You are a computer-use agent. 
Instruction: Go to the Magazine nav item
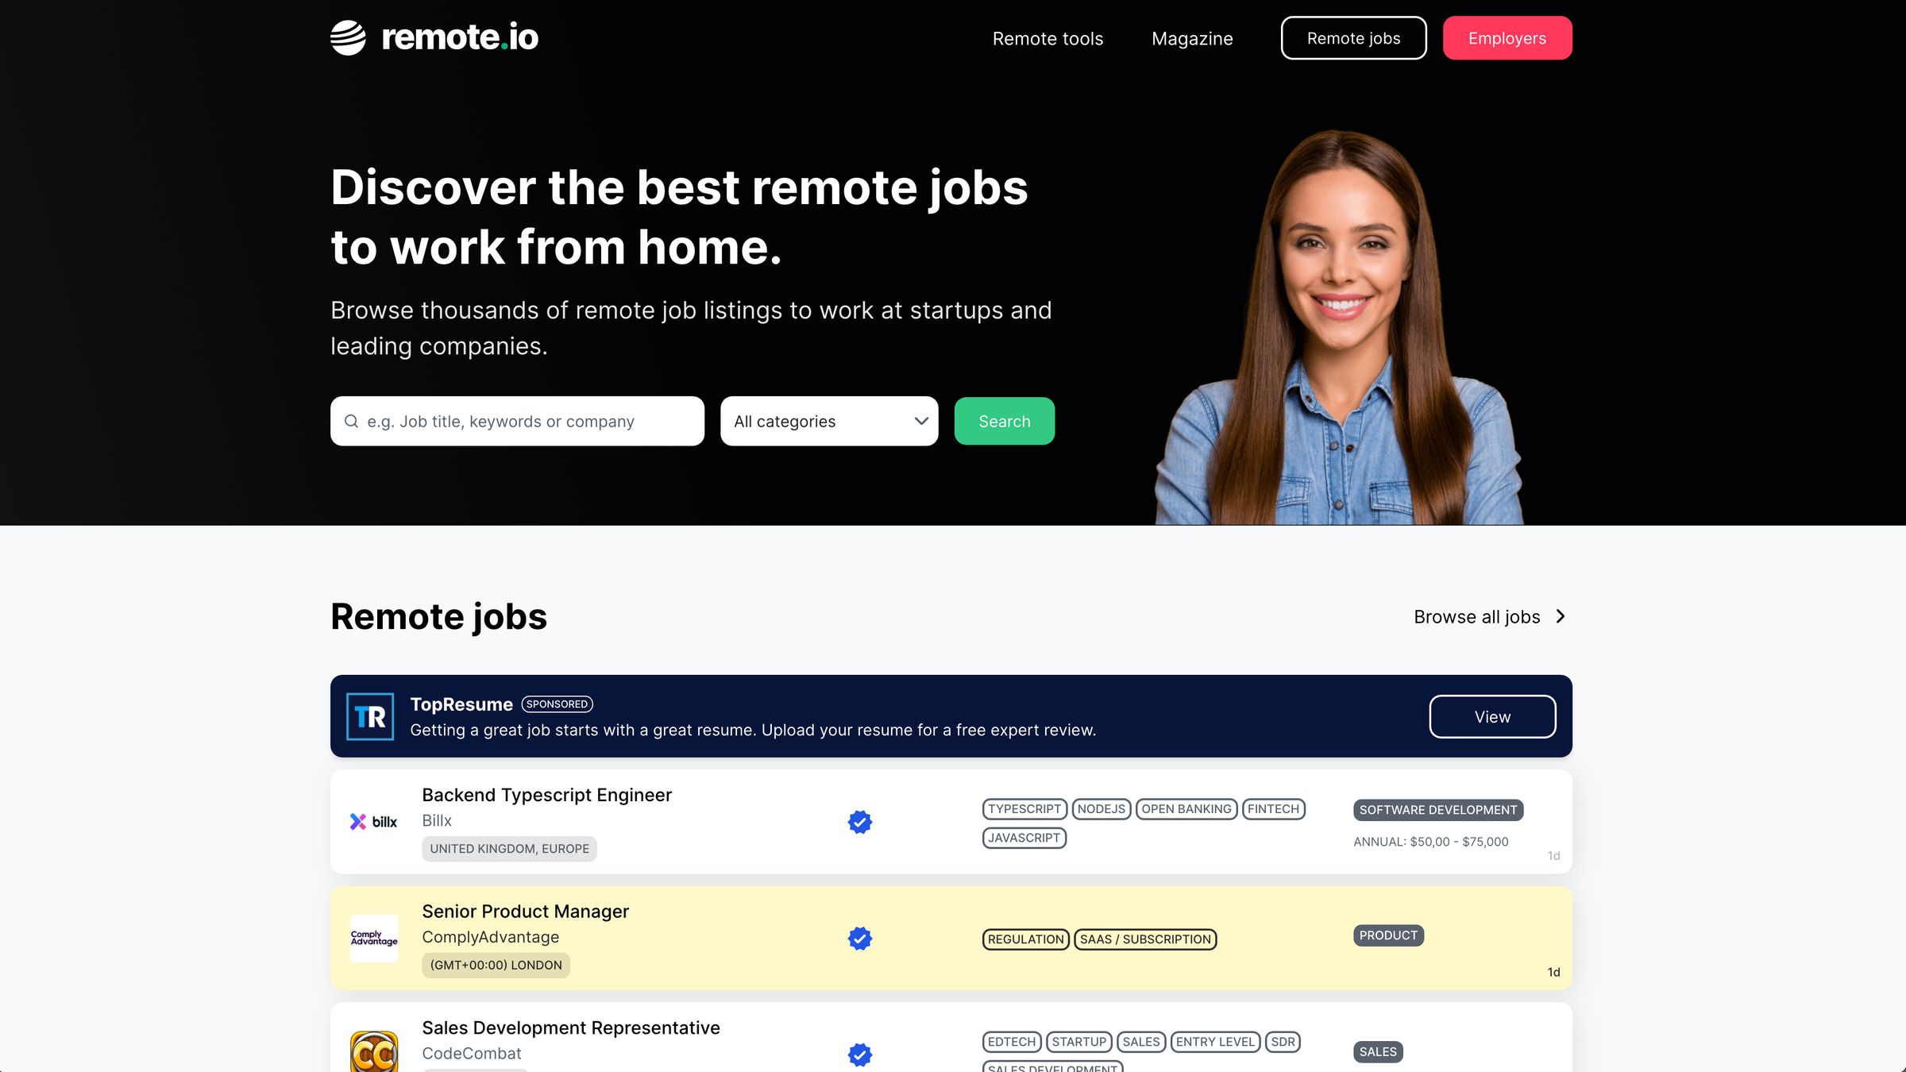point(1191,38)
